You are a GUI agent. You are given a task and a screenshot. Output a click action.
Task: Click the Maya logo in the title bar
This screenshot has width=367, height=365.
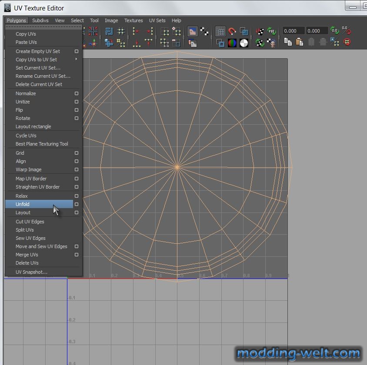7,8
